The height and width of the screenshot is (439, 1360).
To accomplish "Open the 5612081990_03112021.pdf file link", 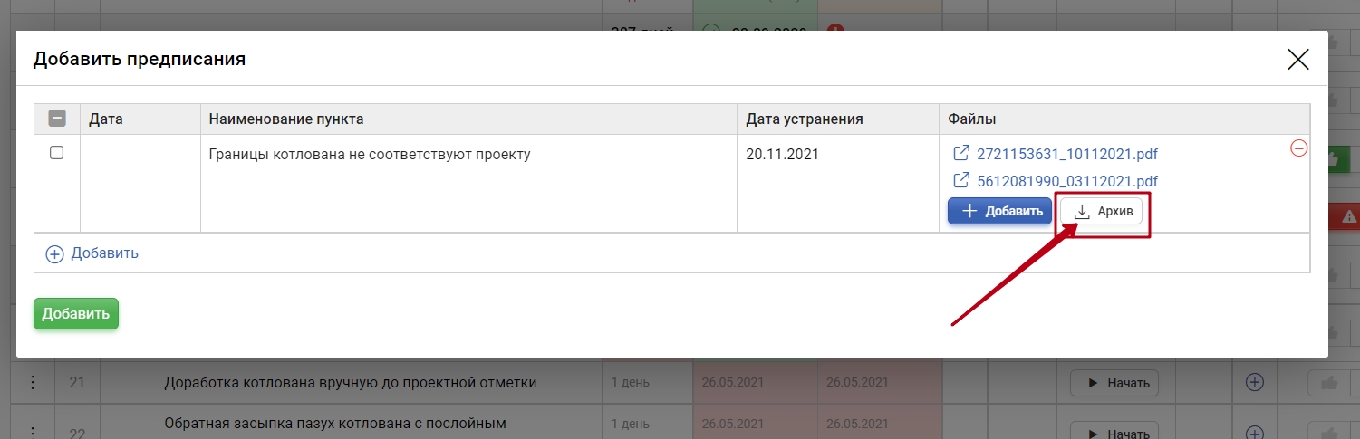I will click(1066, 181).
